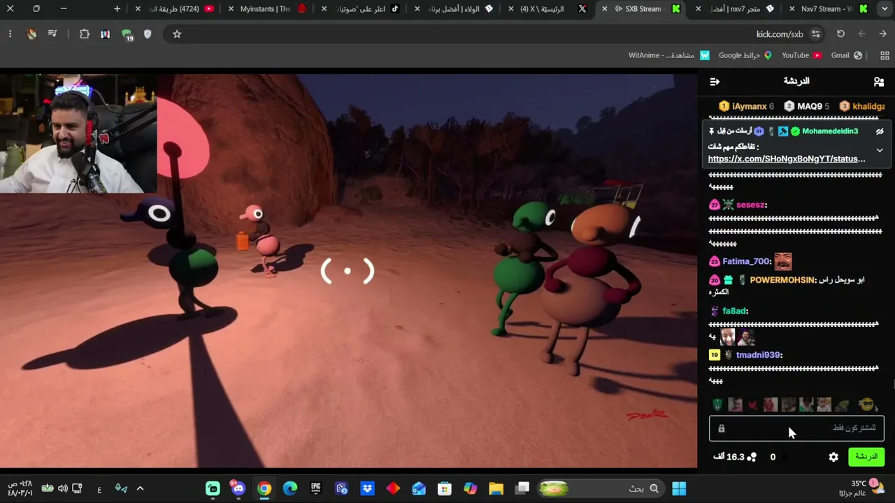Open the YouTube bookmark
Image resolution: width=895 pixels, height=503 pixels.
coord(801,55)
